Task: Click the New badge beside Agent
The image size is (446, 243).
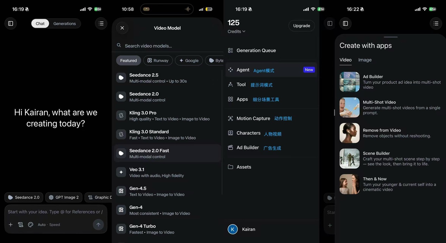Action: coord(309,70)
